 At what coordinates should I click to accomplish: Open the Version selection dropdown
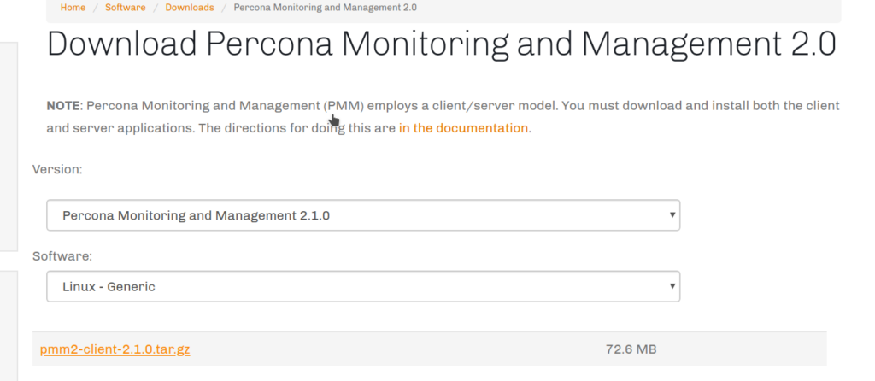point(362,215)
